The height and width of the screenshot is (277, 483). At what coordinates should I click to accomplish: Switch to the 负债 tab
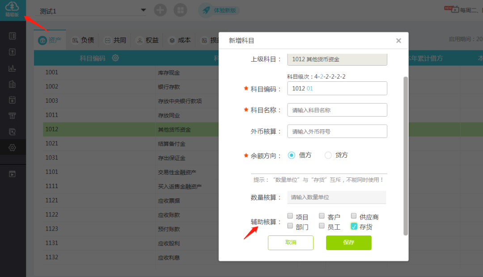[83, 40]
